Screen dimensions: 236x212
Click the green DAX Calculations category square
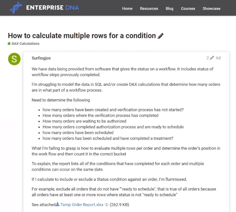pyautogui.click(x=9, y=43)
